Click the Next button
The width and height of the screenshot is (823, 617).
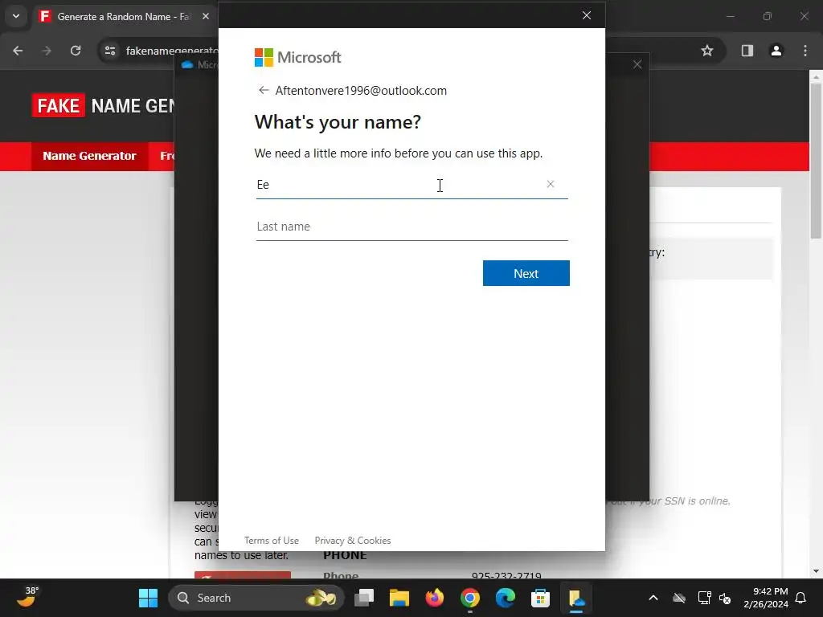(526, 273)
